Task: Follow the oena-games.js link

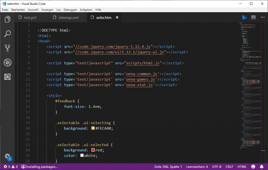Action: pos(141,79)
